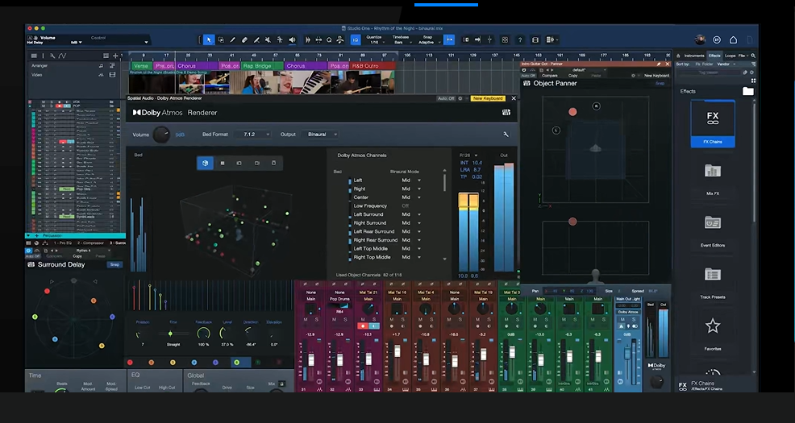Click the R&B Outro arranger section

click(x=373, y=66)
